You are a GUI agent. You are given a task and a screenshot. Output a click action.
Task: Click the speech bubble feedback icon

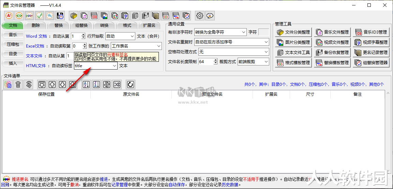[x=210, y=16]
